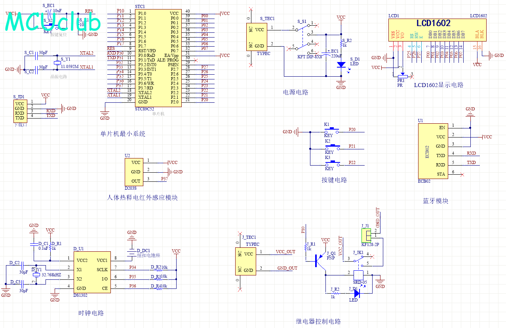Click the PR1 potentiometer symbol

point(402,75)
